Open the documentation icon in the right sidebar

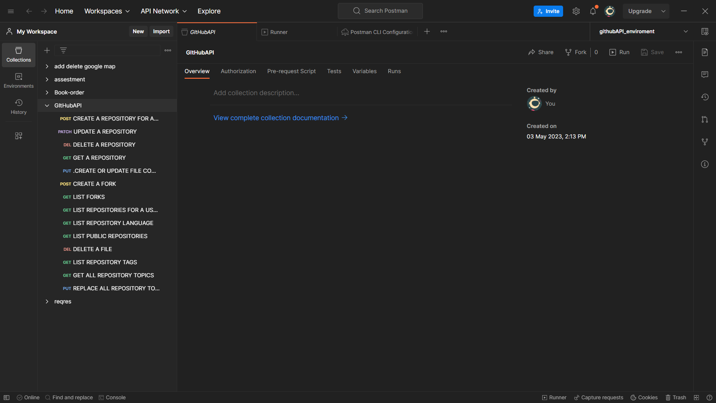[705, 52]
